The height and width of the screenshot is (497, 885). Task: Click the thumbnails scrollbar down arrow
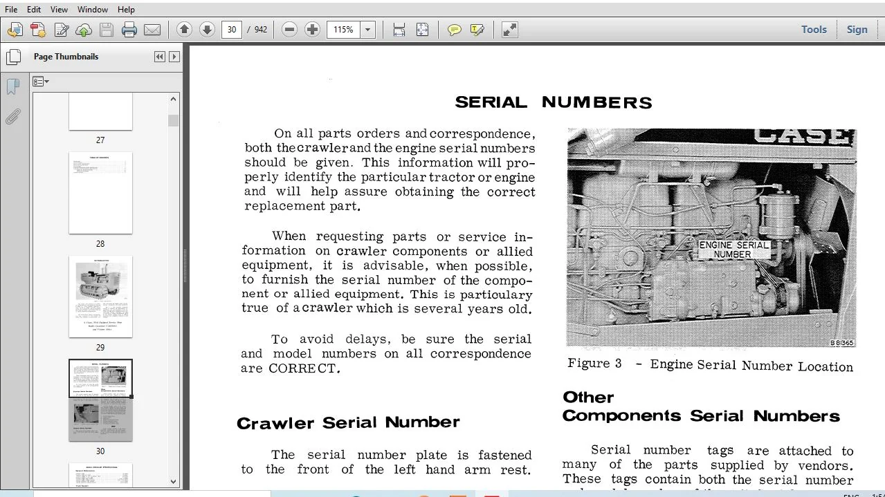[x=173, y=482]
